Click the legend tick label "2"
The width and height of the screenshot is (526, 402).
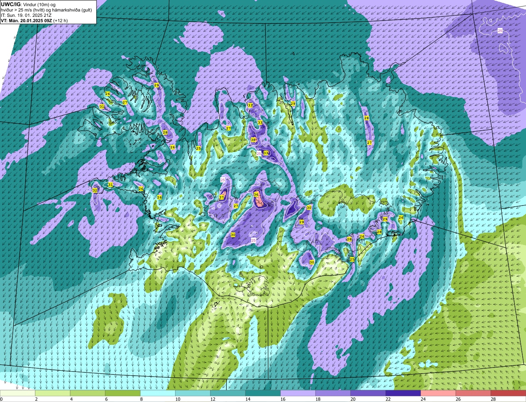pyautogui.click(x=36, y=399)
